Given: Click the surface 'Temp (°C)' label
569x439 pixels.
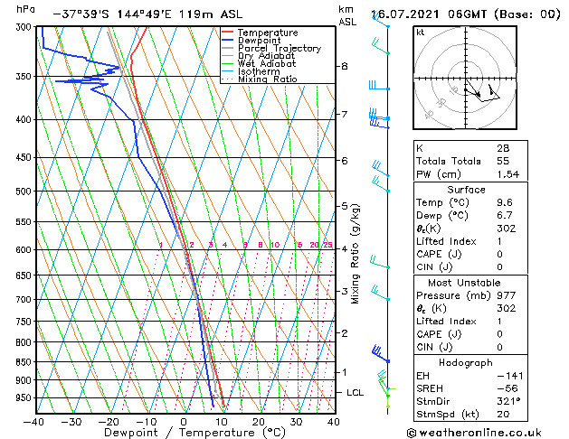Looking at the screenshot, I should pos(442,202).
